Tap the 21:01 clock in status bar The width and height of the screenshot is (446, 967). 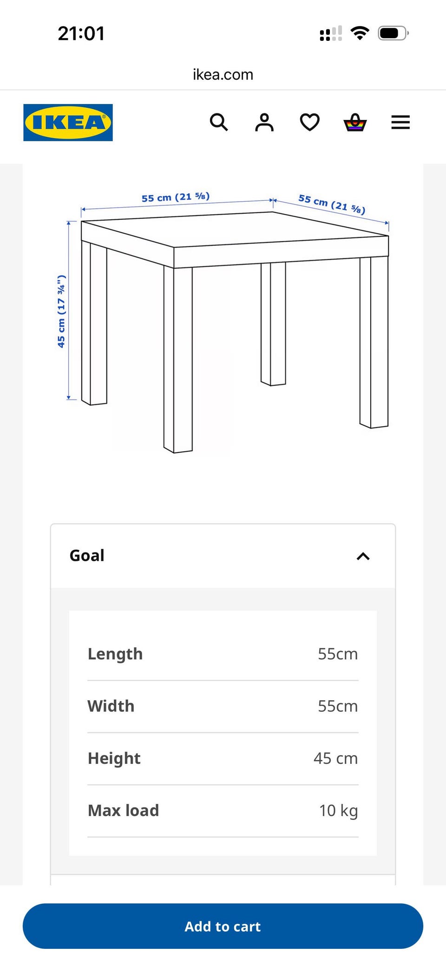click(81, 33)
